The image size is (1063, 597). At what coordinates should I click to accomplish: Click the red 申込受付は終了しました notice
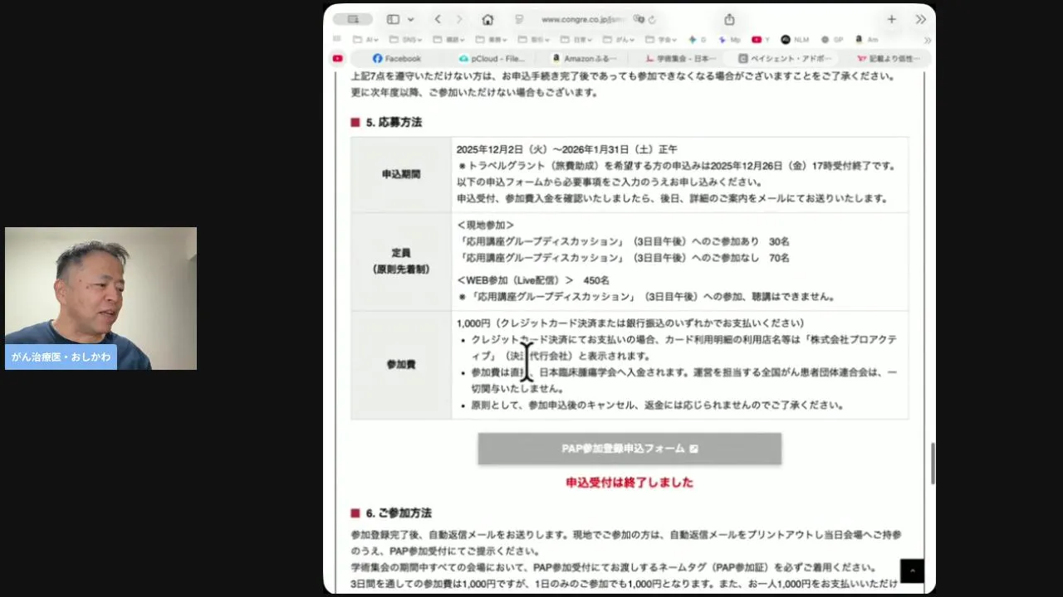click(x=629, y=483)
